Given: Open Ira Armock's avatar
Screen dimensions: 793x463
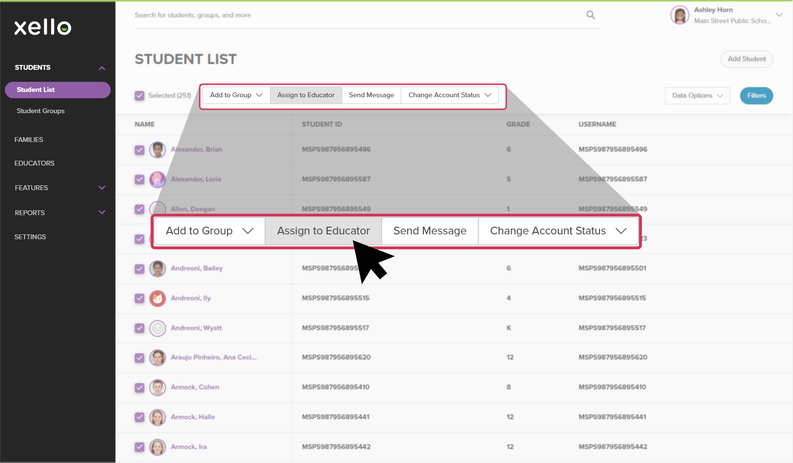Looking at the screenshot, I should click(x=157, y=447).
